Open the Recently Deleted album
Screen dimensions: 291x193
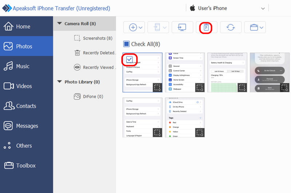[x=95, y=53]
